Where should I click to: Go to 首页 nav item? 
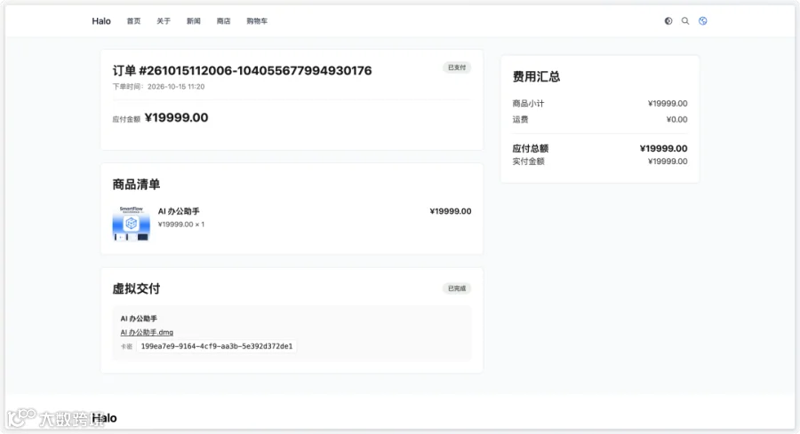tap(133, 21)
